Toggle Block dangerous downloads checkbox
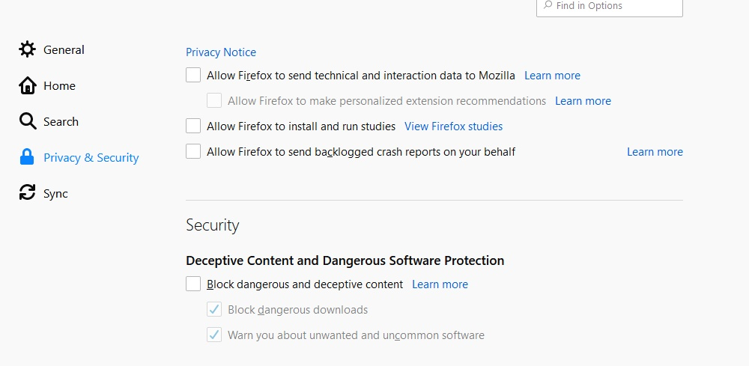749x366 pixels. pos(214,310)
